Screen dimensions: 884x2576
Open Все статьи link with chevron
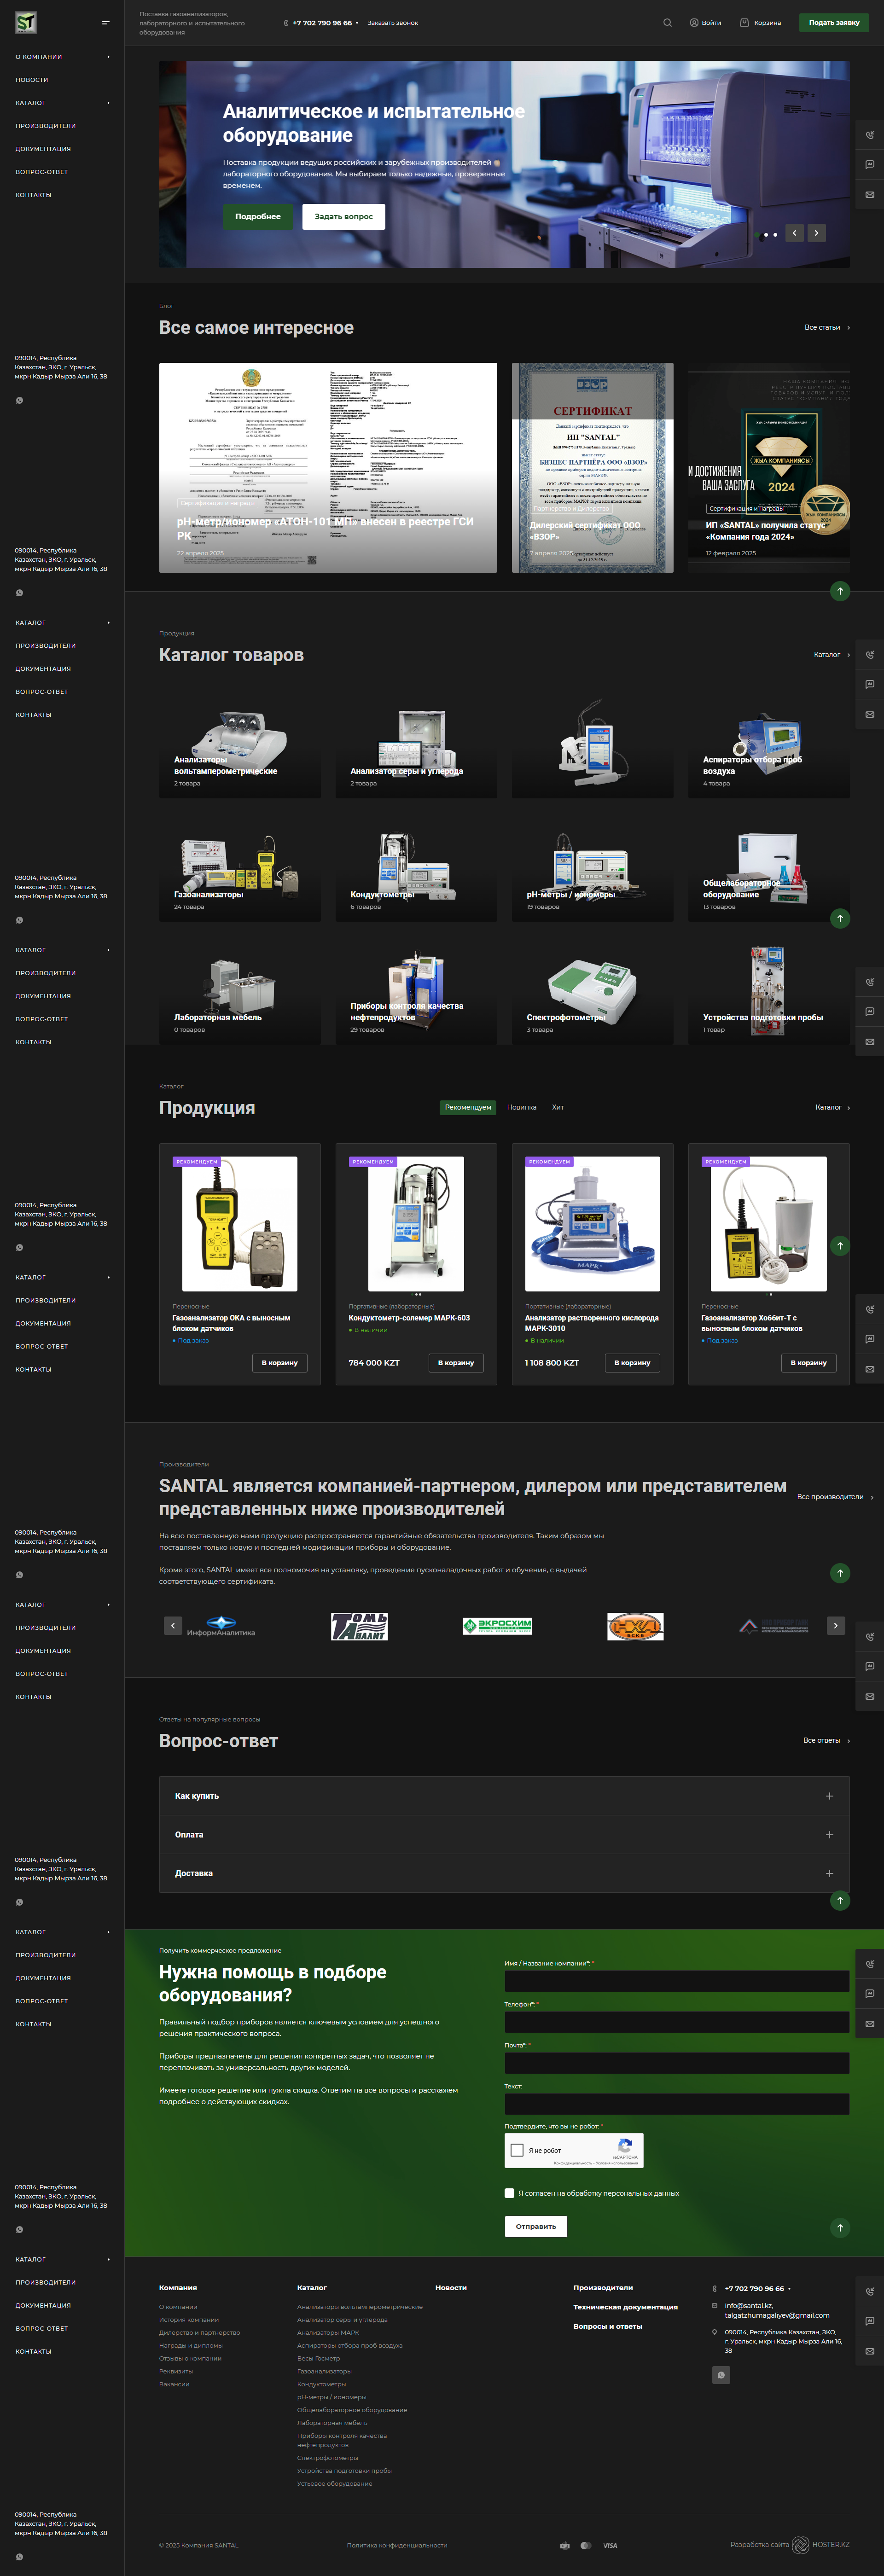[x=827, y=327]
